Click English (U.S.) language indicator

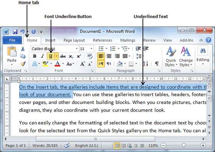coord(87,145)
